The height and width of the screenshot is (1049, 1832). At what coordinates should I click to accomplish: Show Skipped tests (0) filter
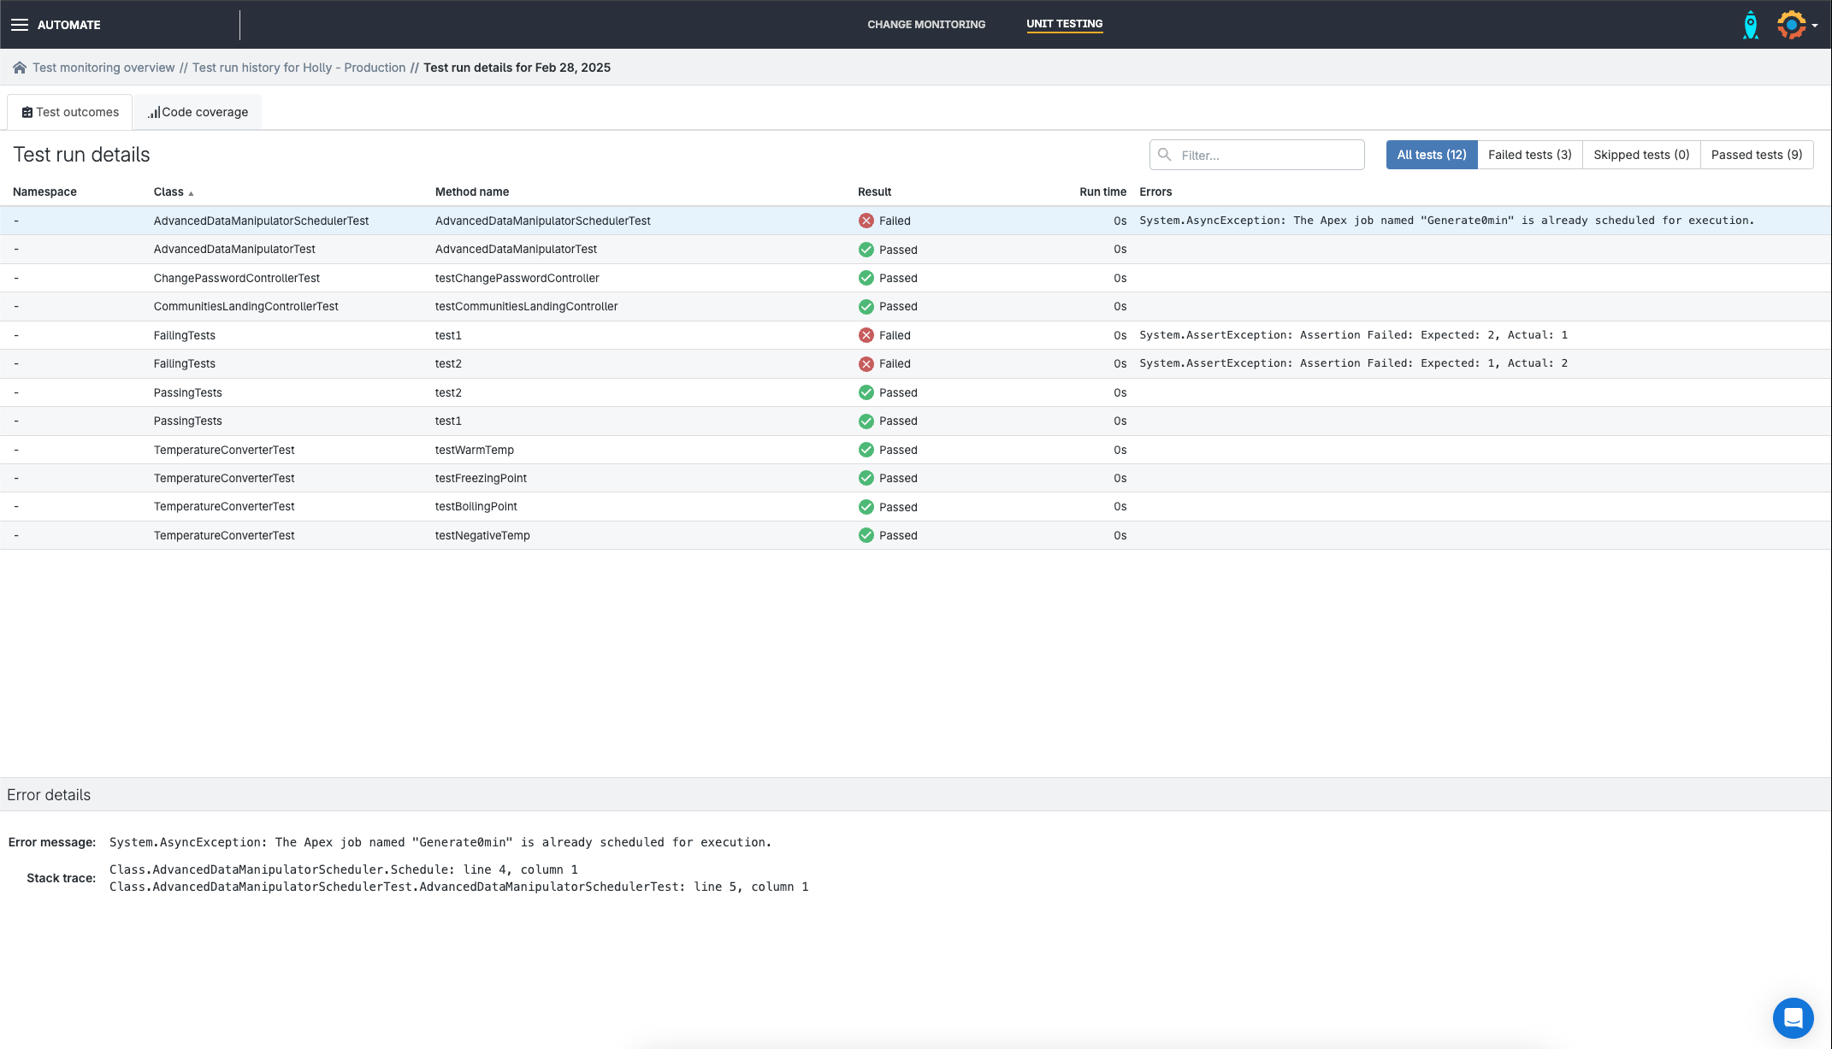click(1640, 155)
